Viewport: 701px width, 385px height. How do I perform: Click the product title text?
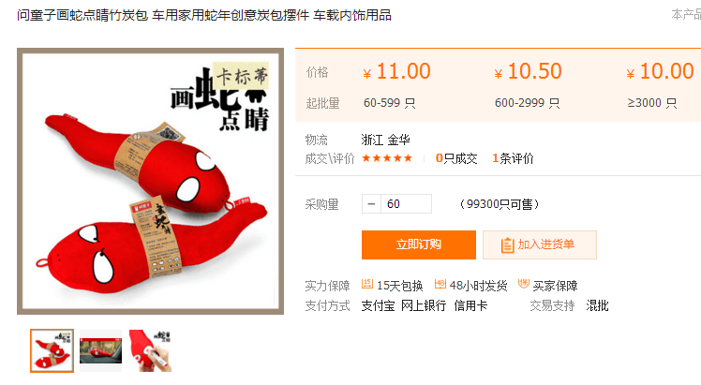[x=204, y=15]
